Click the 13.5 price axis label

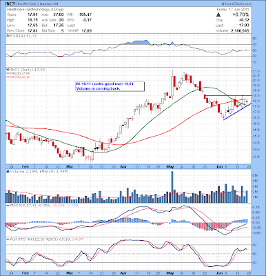(256, 157)
